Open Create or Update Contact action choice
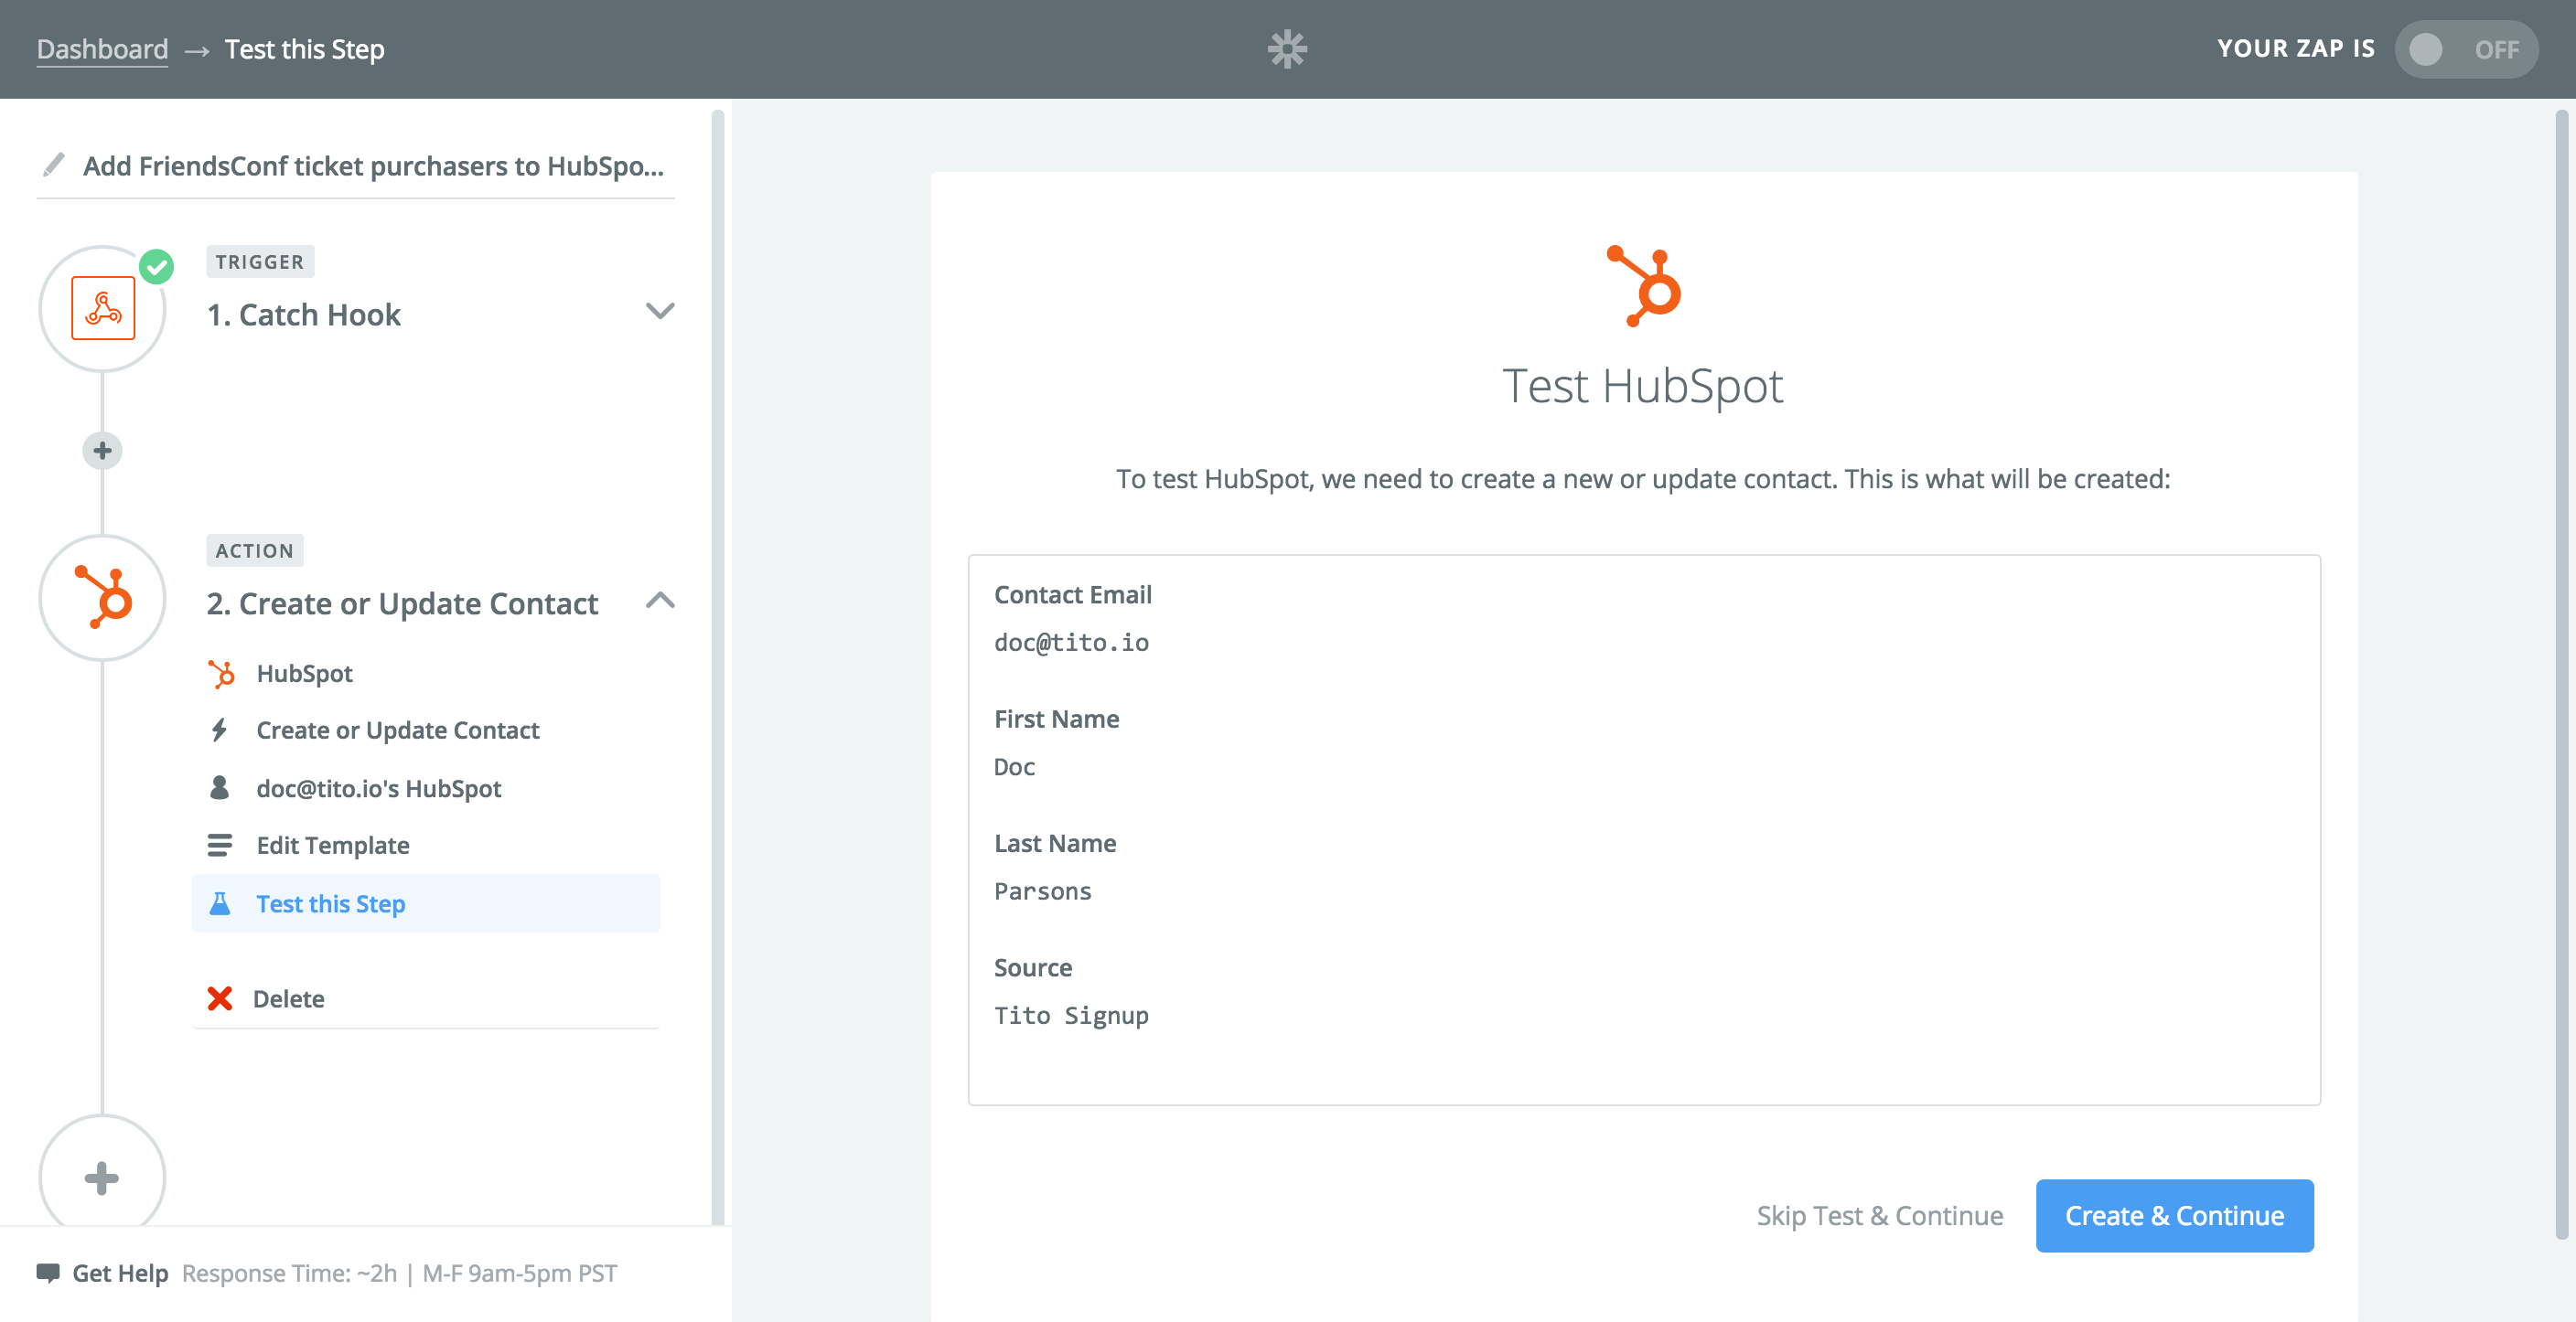The width and height of the screenshot is (2576, 1322). [426, 730]
